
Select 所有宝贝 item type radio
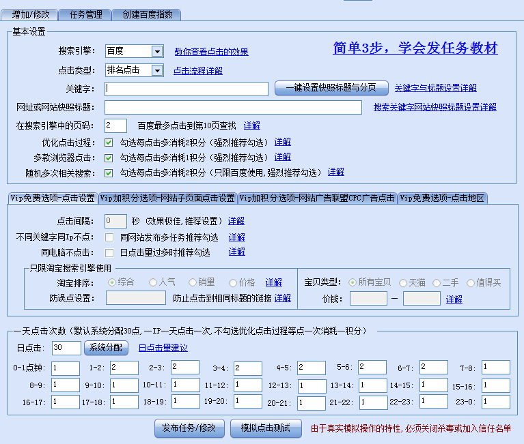[x=353, y=282]
